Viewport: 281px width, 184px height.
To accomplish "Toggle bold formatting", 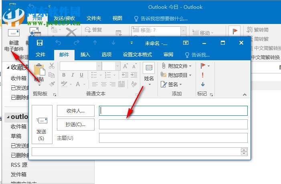I will pos(64,75).
